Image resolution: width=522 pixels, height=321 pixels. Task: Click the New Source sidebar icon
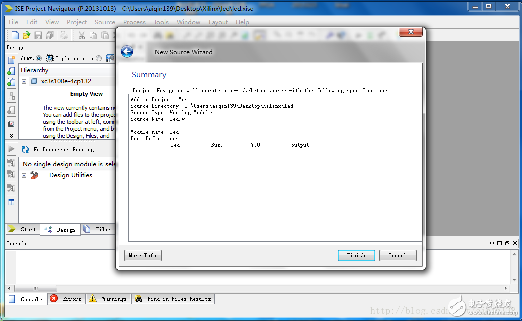click(x=11, y=60)
